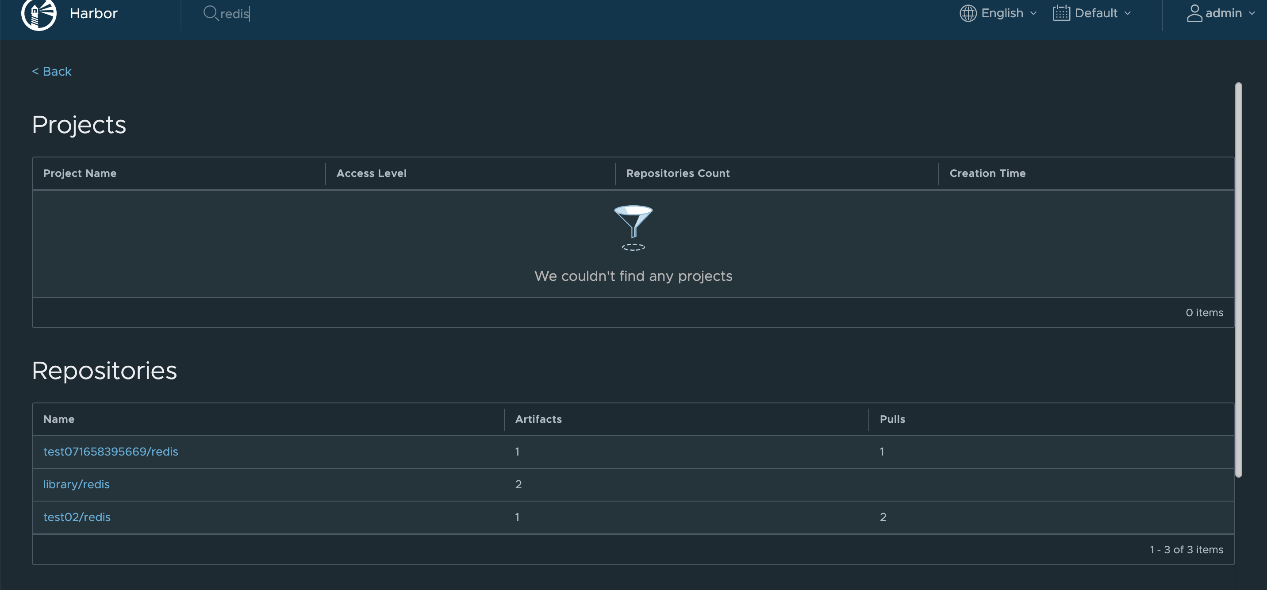Open the test02/redis repository
Image resolution: width=1267 pixels, height=590 pixels.
[x=77, y=517]
